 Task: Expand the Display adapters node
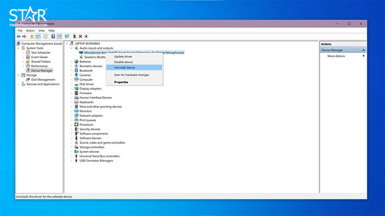(x=71, y=88)
